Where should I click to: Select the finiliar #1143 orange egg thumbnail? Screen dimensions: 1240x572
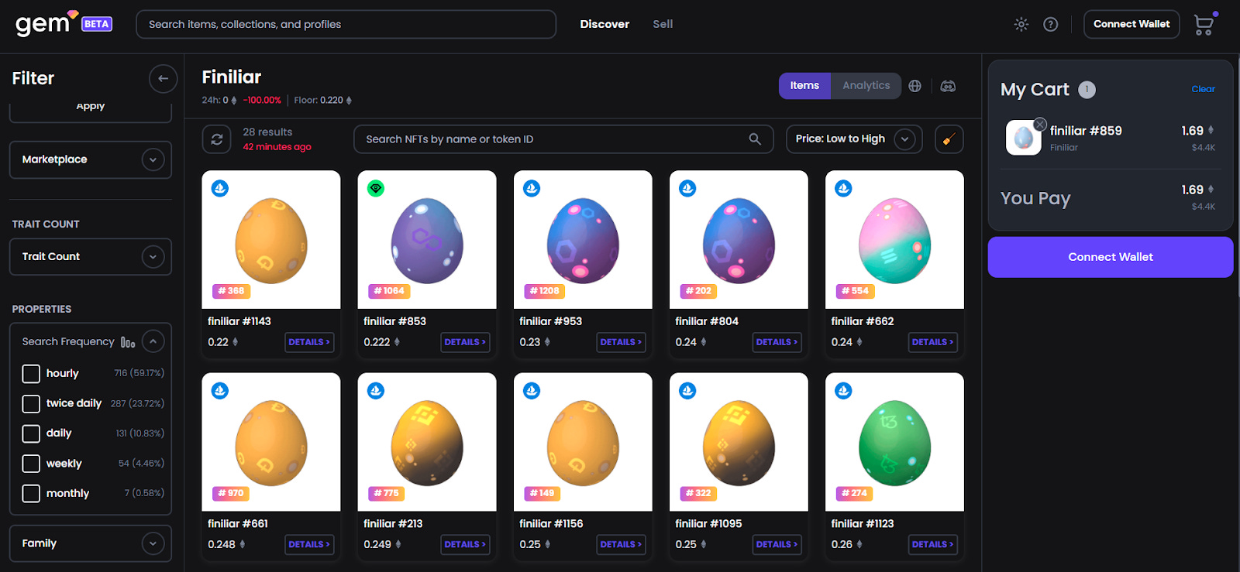271,240
